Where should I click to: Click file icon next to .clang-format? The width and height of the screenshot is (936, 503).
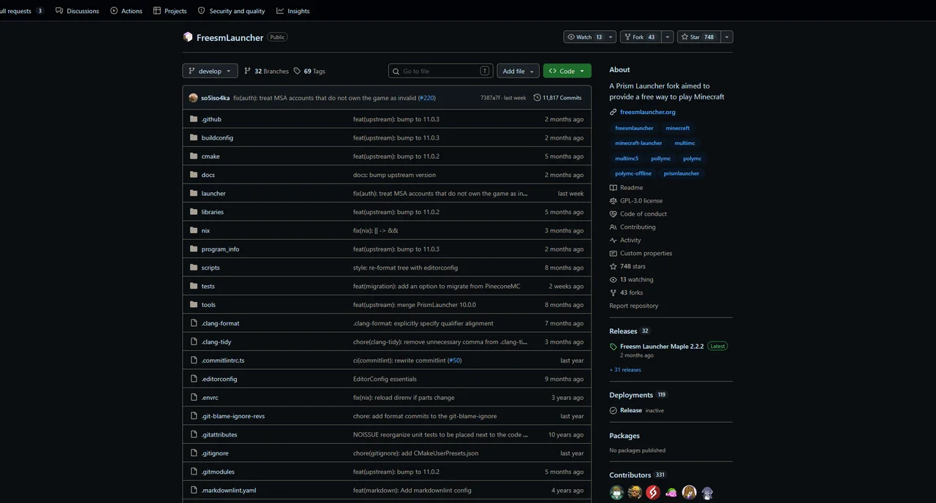pyautogui.click(x=194, y=323)
